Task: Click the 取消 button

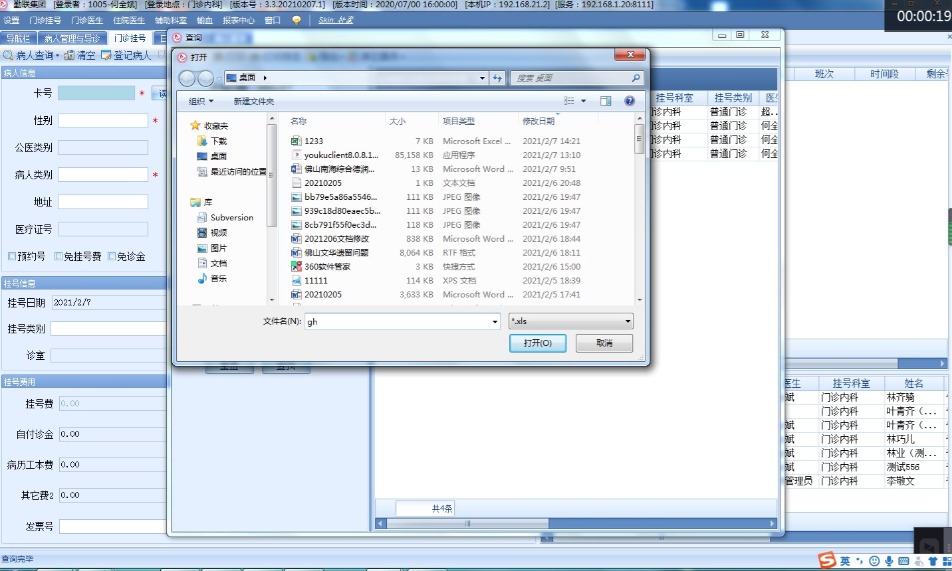Action: (x=604, y=343)
